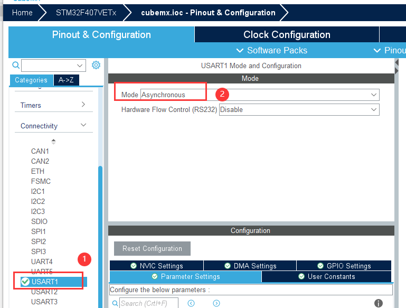Screen dimensions: 406x308
Task: Select UART4 peripheral
Action: (x=42, y=262)
